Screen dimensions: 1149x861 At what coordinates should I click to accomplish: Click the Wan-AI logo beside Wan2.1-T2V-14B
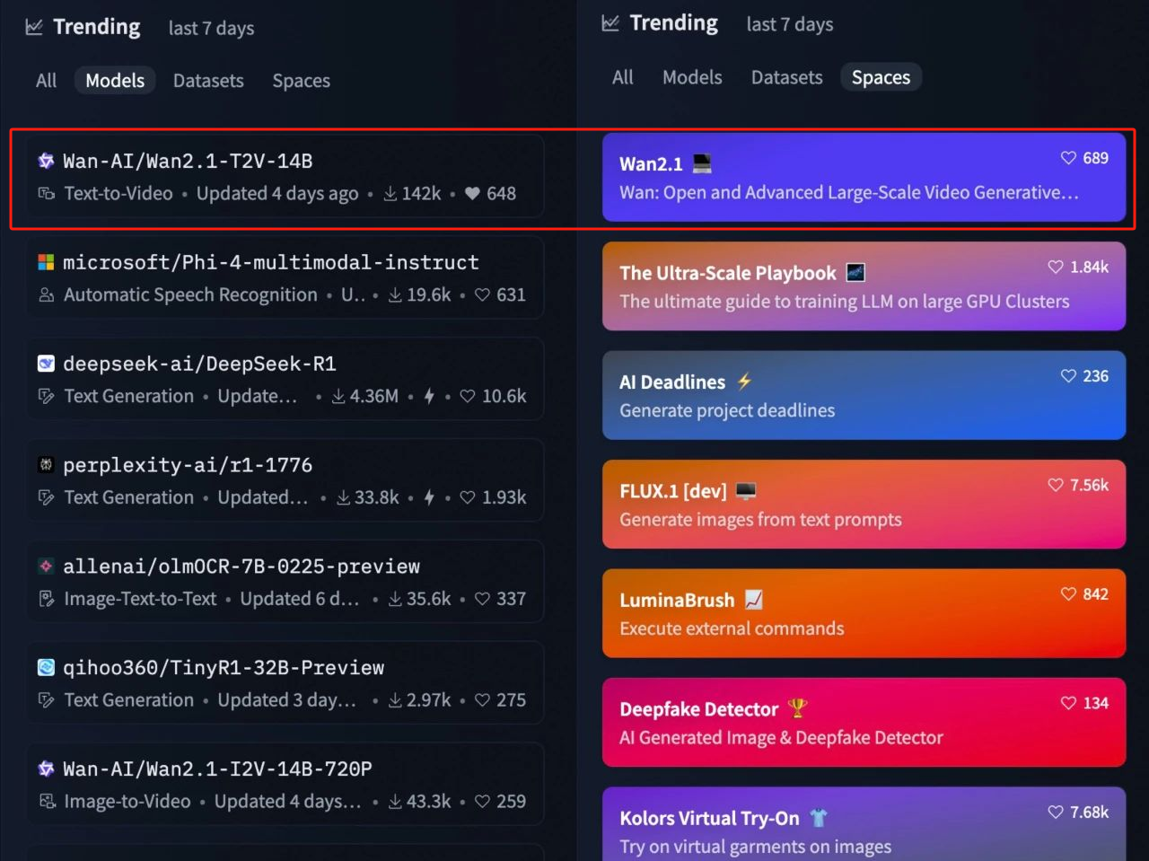(x=46, y=162)
